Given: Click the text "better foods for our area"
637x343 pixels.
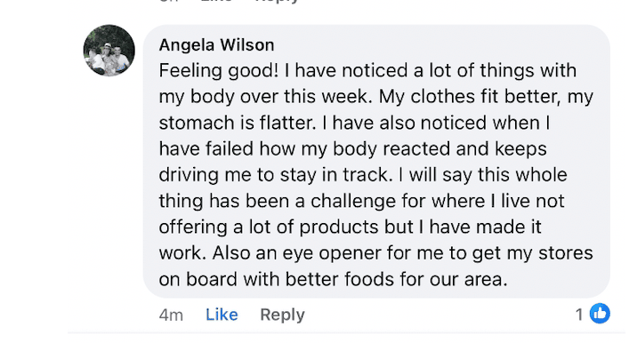Looking at the screenshot, I should coord(396,280).
